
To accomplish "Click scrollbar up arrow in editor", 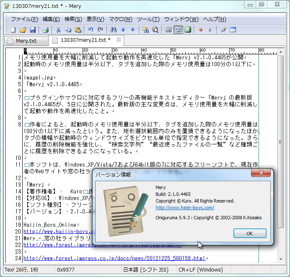I will 281,52.
